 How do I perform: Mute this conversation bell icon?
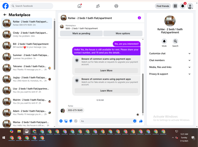(164, 41)
